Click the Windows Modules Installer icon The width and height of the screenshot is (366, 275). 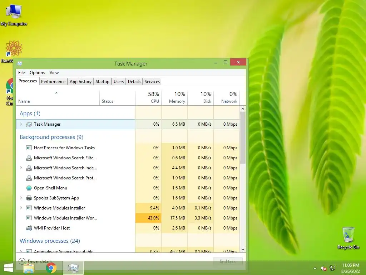click(x=29, y=208)
